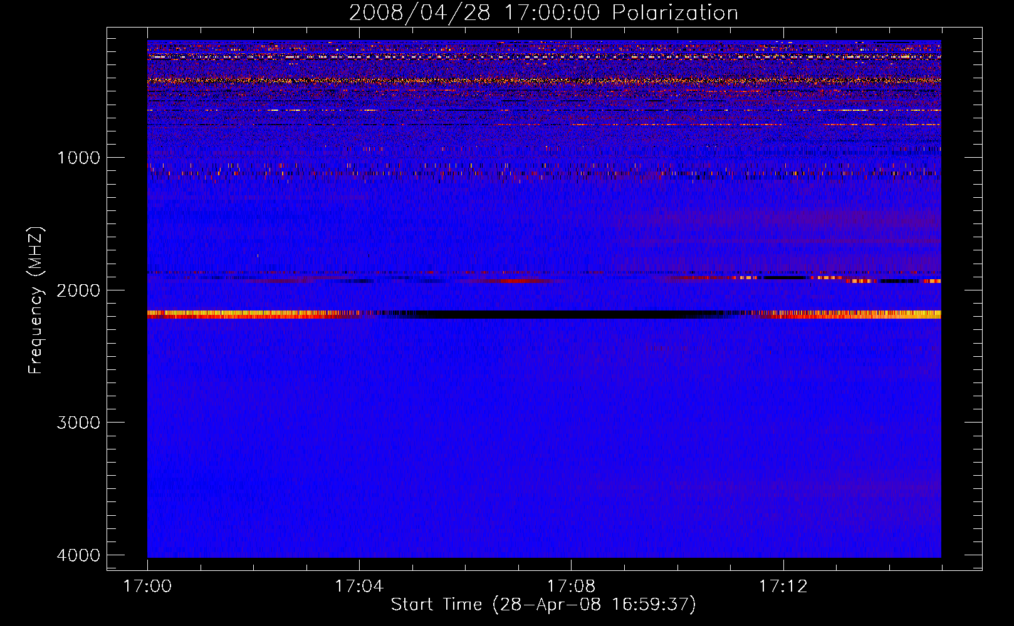Click the "3000" frequency tick label

[x=78, y=423]
